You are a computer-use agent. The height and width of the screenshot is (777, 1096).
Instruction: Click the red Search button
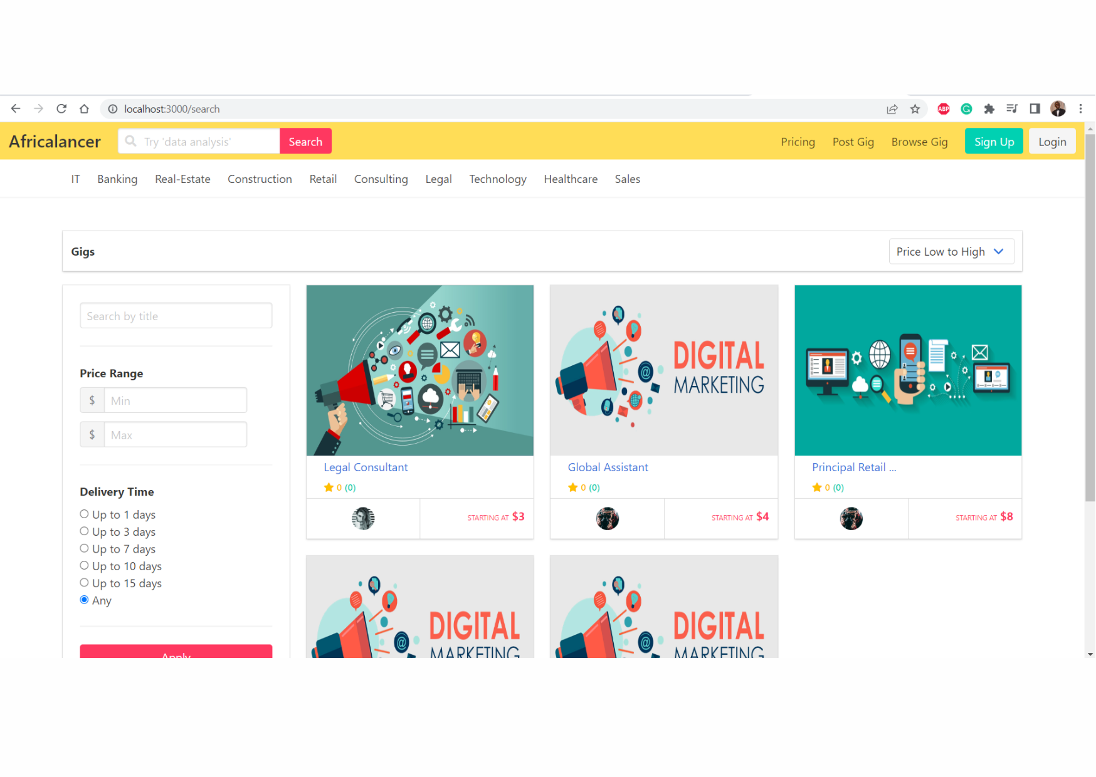click(x=305, y=142)
